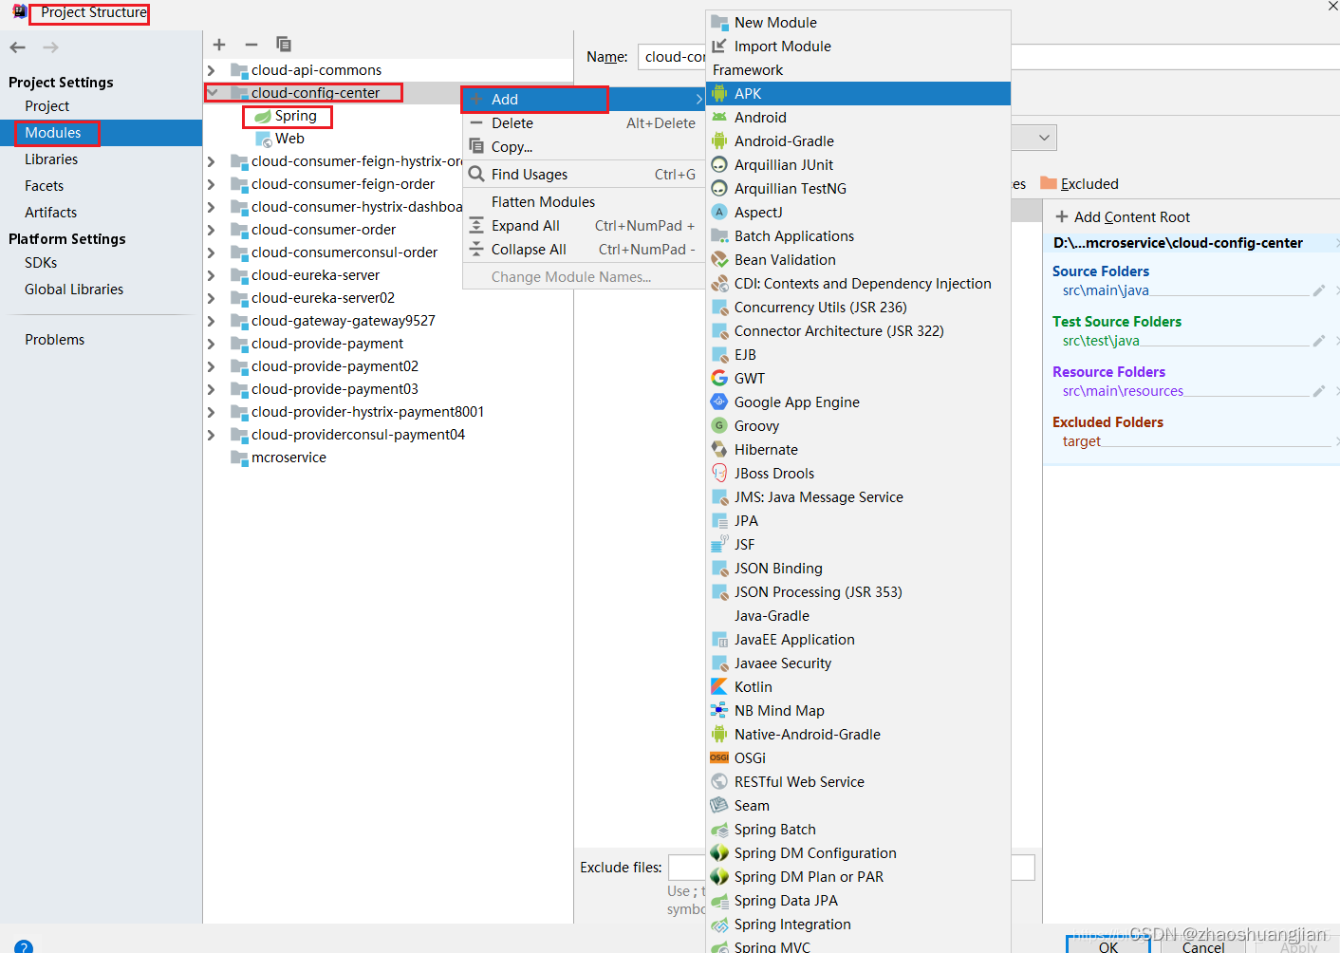Expand cloud-providerconsul-payment04 module node
The width and height of the screenshot is (1340, 953).
coord(212,435)
